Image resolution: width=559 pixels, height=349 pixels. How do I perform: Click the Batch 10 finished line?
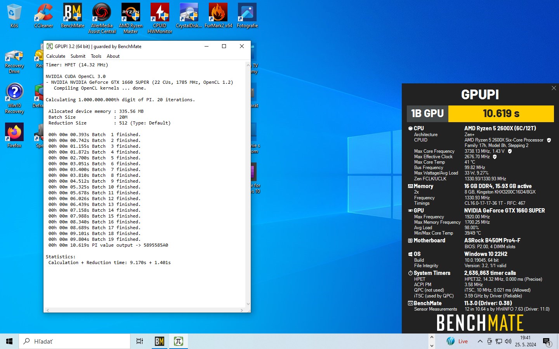pyautogui.click(x=94, y=187)
